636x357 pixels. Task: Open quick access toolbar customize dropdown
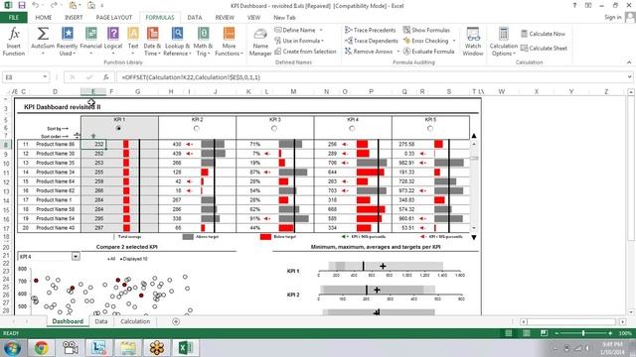tap(102, 6)
